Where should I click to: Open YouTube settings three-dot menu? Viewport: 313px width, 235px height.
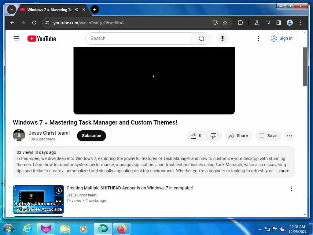(259, 39)
